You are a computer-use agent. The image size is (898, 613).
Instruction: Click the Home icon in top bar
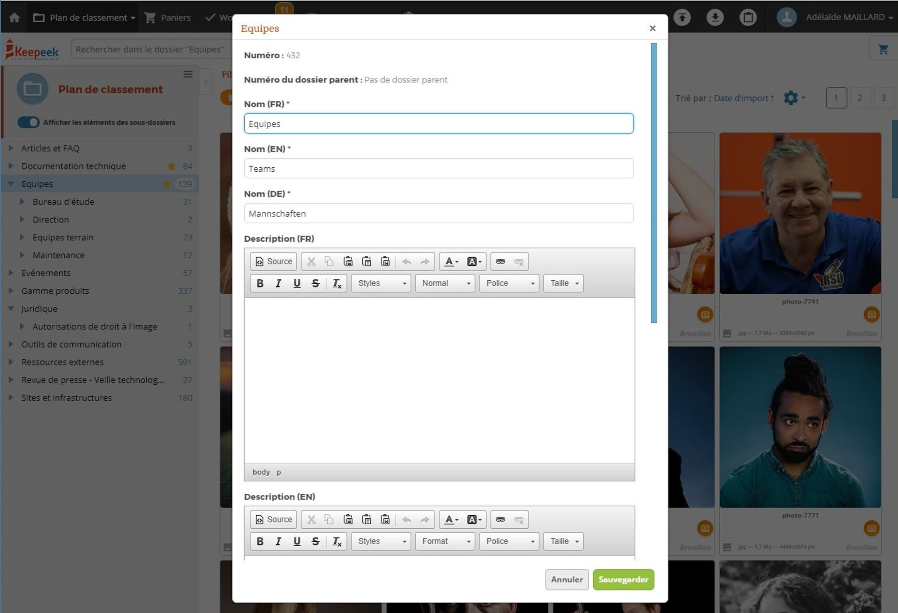pos(14,17)
